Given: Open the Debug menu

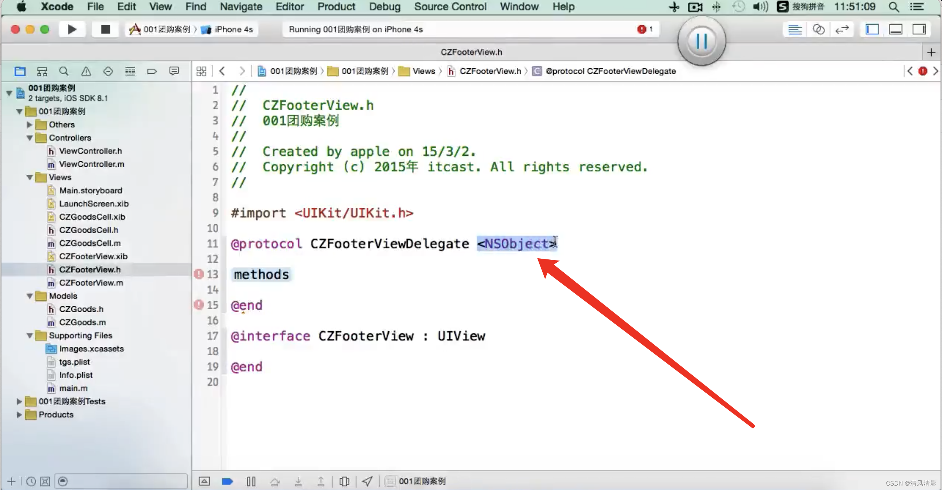Looking at the screenshot, I should (385, 7).
